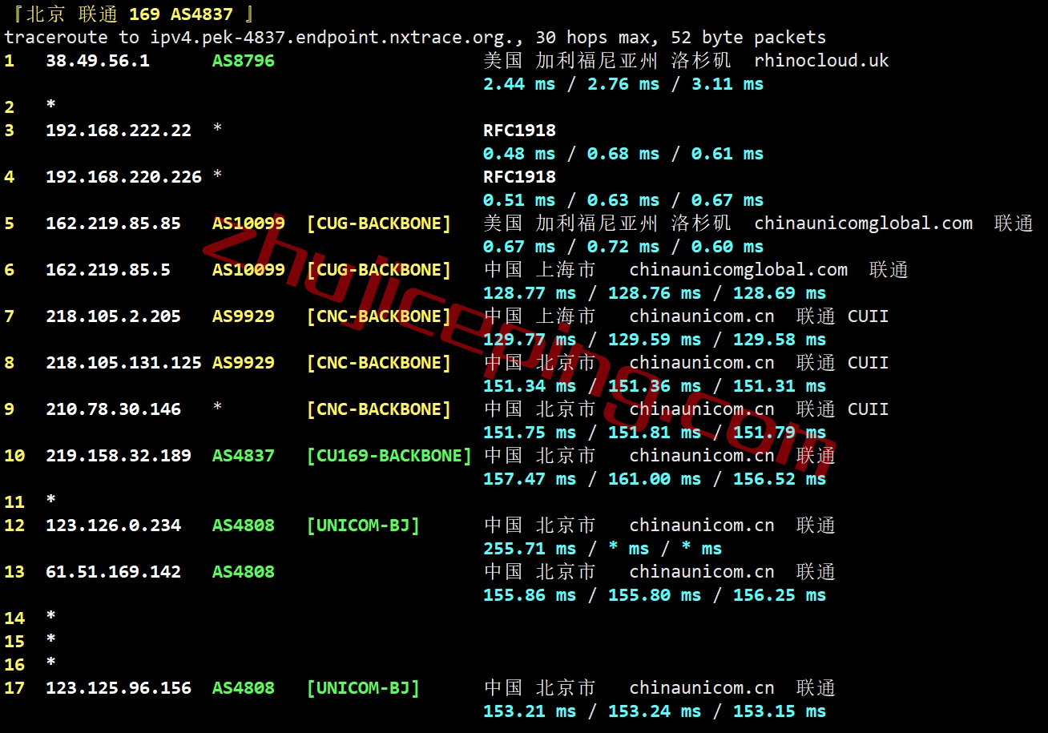The width and height of the screenshot is (1048, 733).
Task: Select the latency 255.71 ms
Action: [530, 549]
